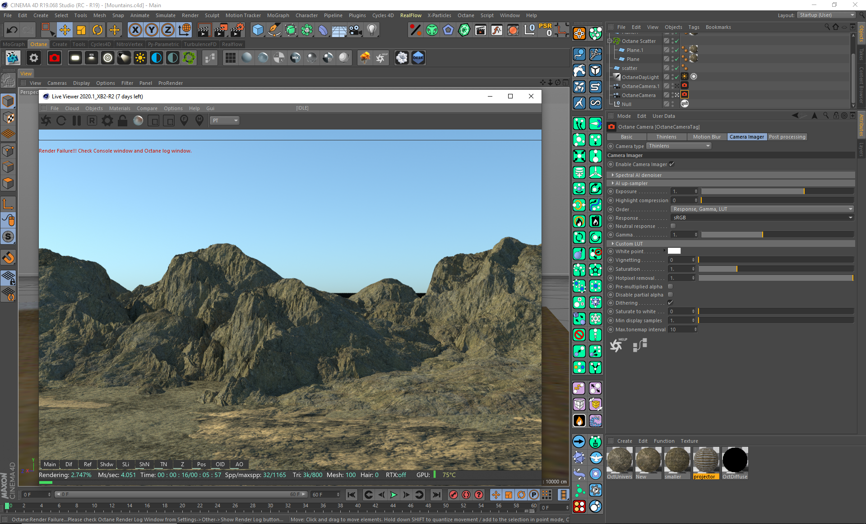Click Live Viewer pick material icon

(199, 121)
